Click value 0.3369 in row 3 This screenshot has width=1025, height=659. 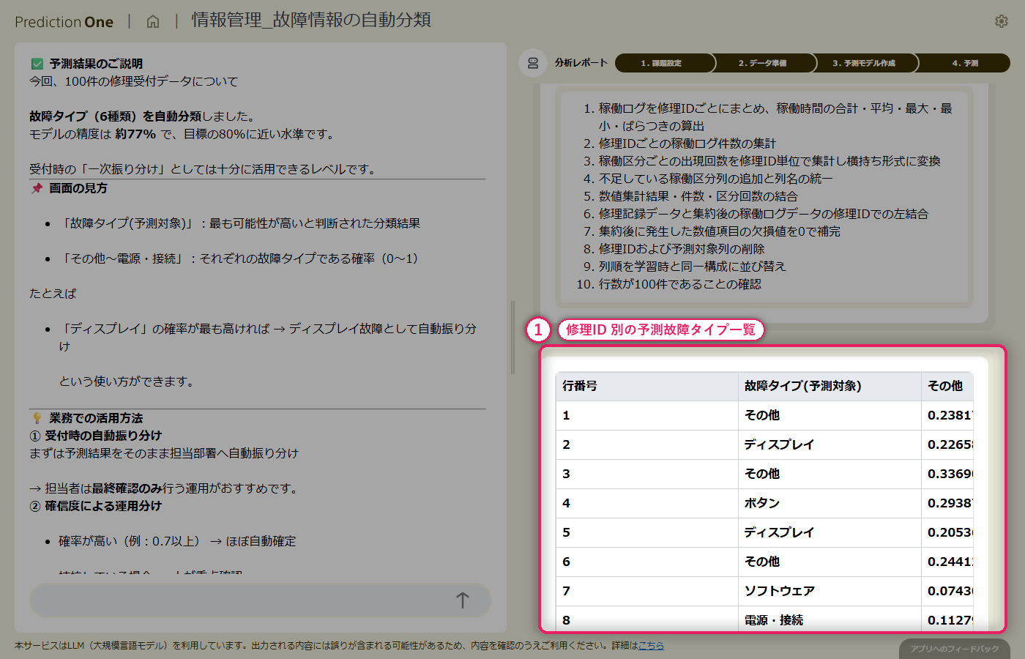947,474
